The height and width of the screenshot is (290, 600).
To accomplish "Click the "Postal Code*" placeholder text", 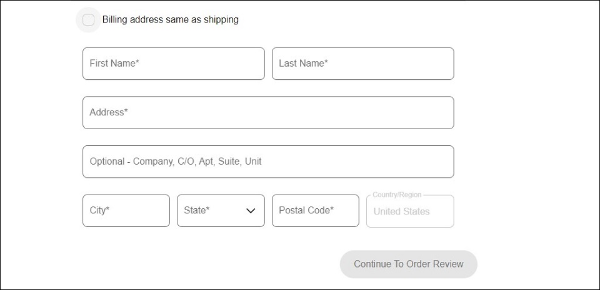I will [x=306, y=211].
